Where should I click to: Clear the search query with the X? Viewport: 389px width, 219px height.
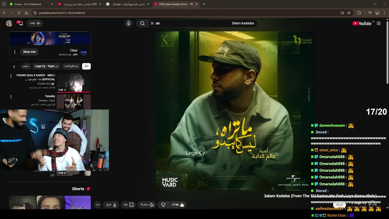click(152, 23)
